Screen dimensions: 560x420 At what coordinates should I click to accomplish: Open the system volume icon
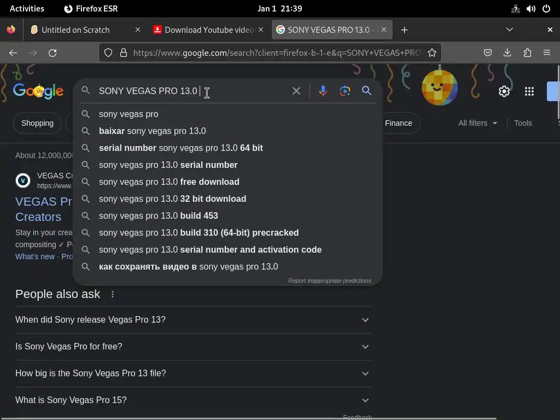click(x=530, y=9)
